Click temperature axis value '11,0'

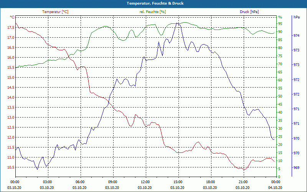pyautogui.click(x=11, y=157)
